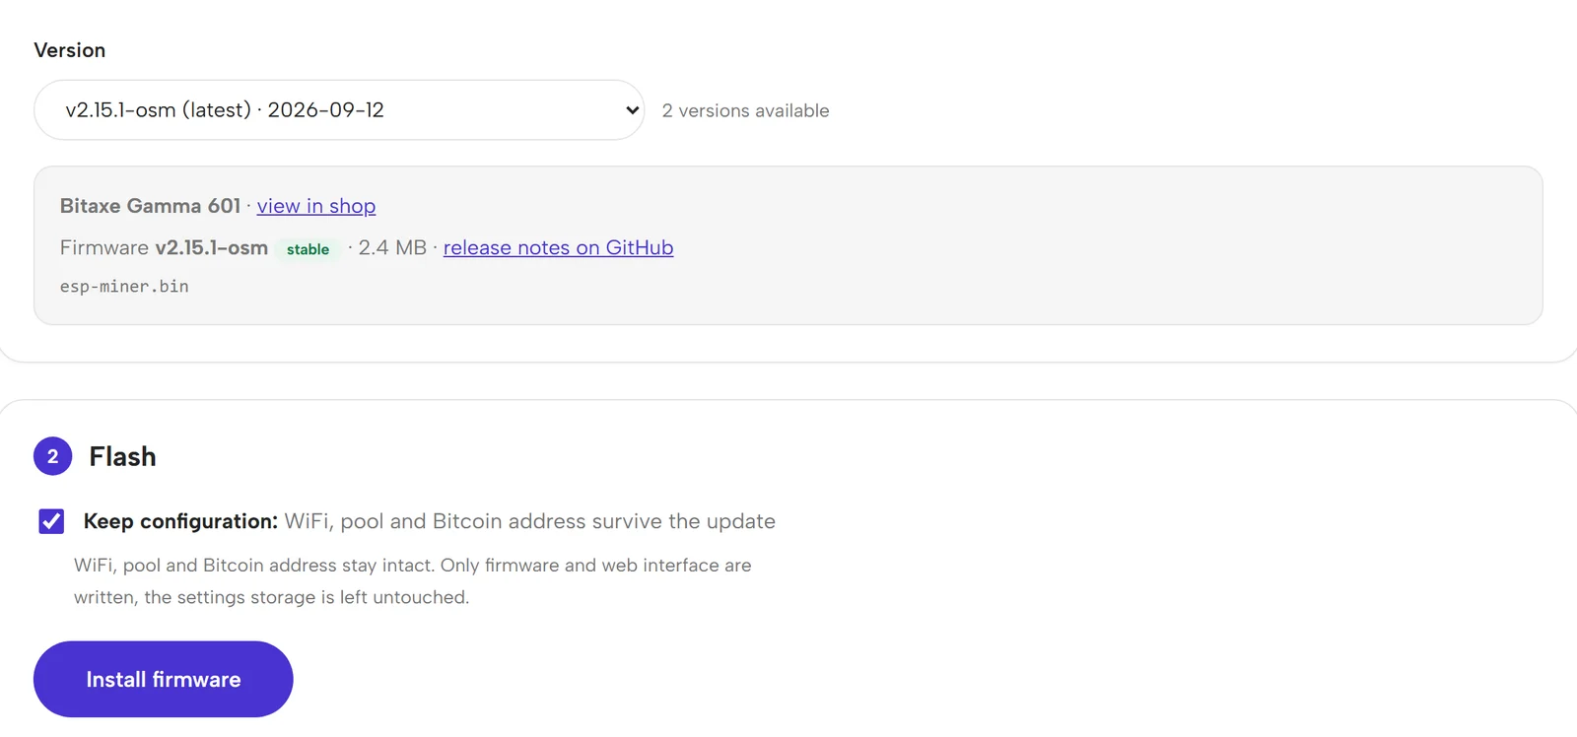Click the Keep configuration label text
The image size is (1577, 737).
(x=180, y=521)
